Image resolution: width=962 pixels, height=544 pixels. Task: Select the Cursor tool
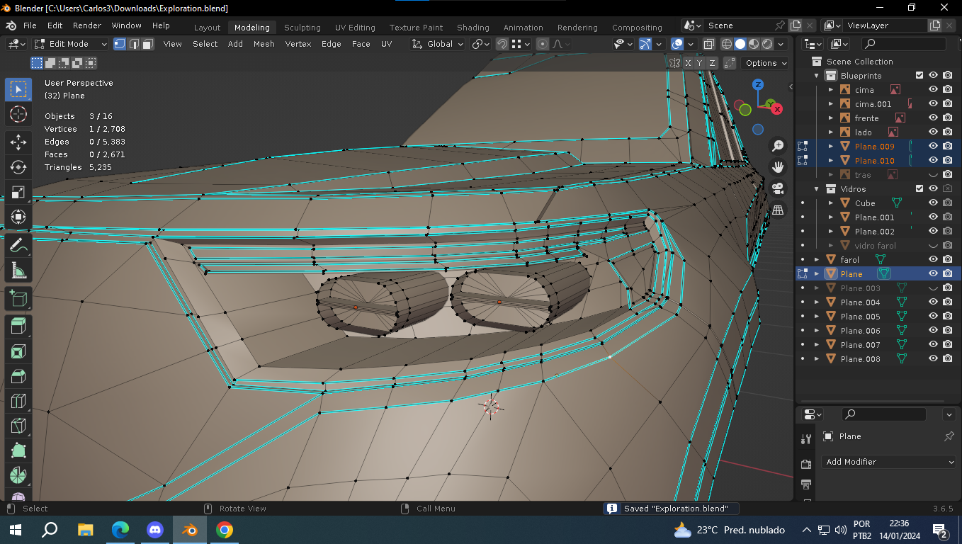[18, 114]
